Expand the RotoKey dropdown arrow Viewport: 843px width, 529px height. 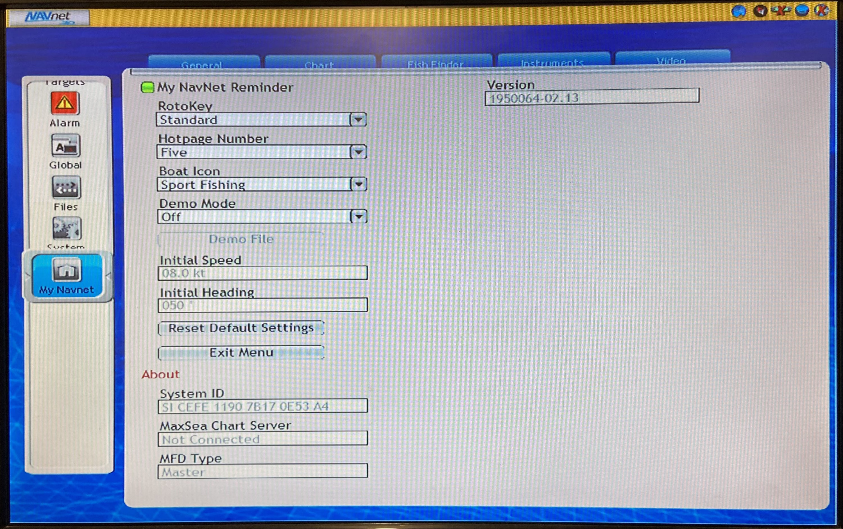(358, 120)
